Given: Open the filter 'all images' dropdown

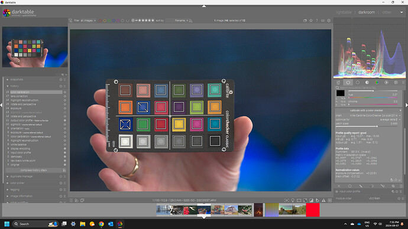Looking at the screenshot, I should click(x=88, y=21).
